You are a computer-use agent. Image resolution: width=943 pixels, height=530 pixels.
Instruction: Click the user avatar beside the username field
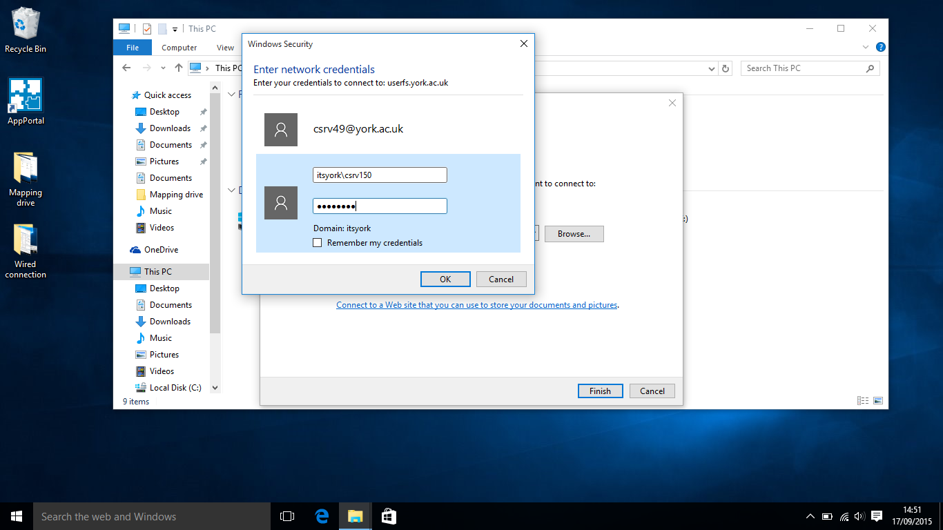click(x=281, y=203)
